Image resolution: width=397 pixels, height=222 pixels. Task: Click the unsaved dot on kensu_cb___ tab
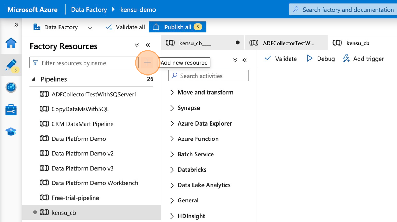point(237,43)
